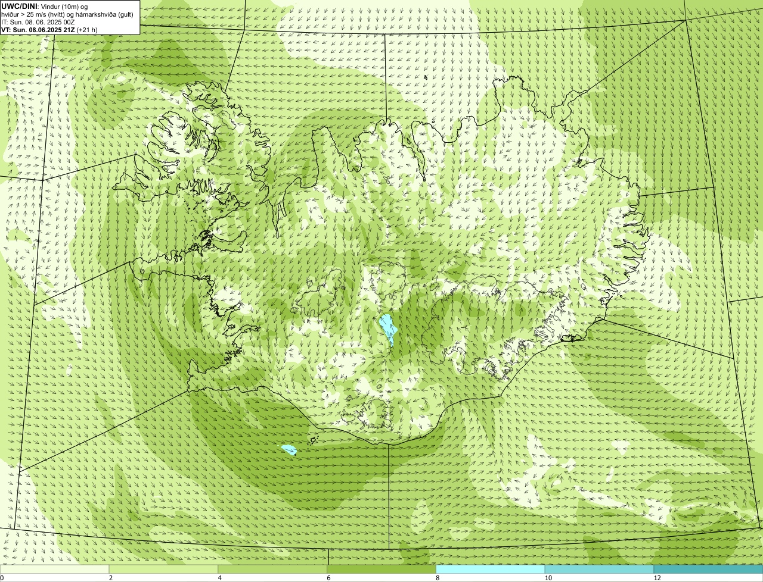Click the scale label '12'
The width and height of the screenshot is (763, 582).
coord(657,578)
